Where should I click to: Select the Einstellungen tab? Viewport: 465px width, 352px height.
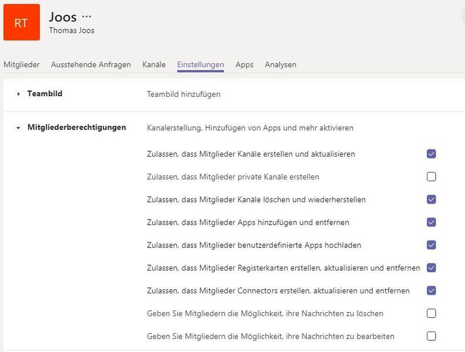[x=200, y=65]
